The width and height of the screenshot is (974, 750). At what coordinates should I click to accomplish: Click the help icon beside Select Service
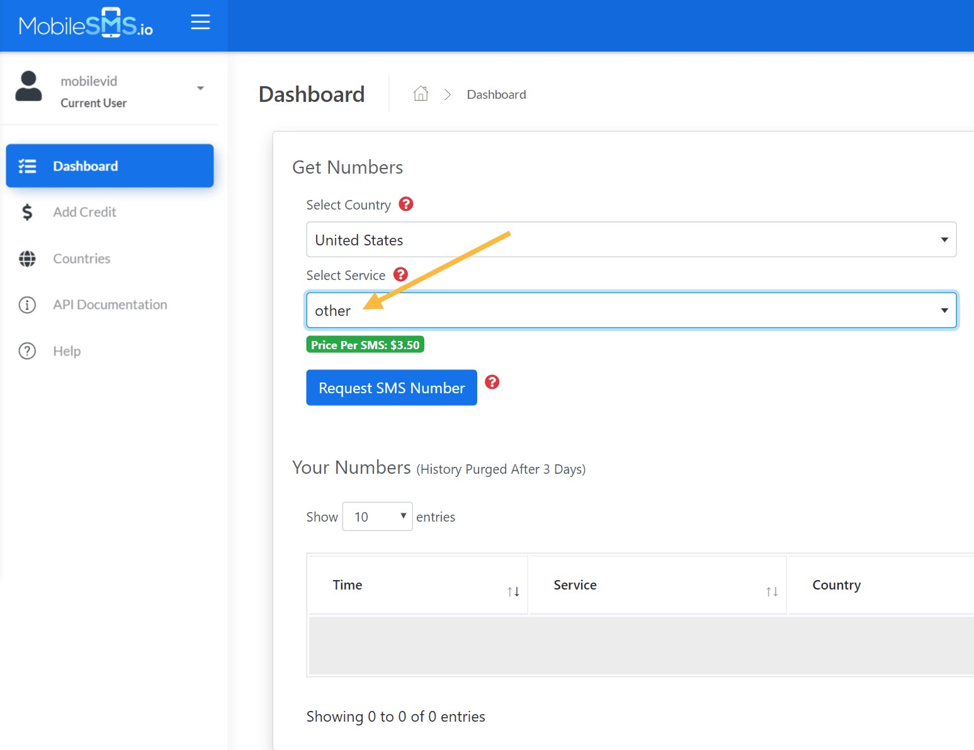coord(400,275)
